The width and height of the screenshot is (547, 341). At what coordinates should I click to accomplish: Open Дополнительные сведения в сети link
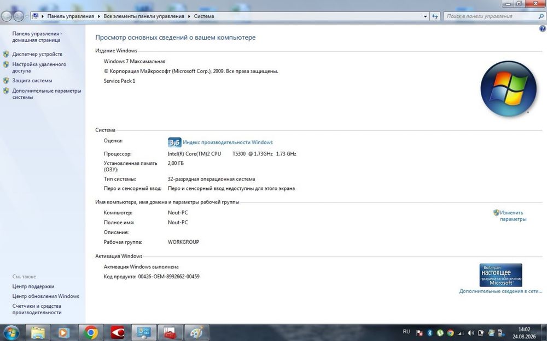click(501, 291)
